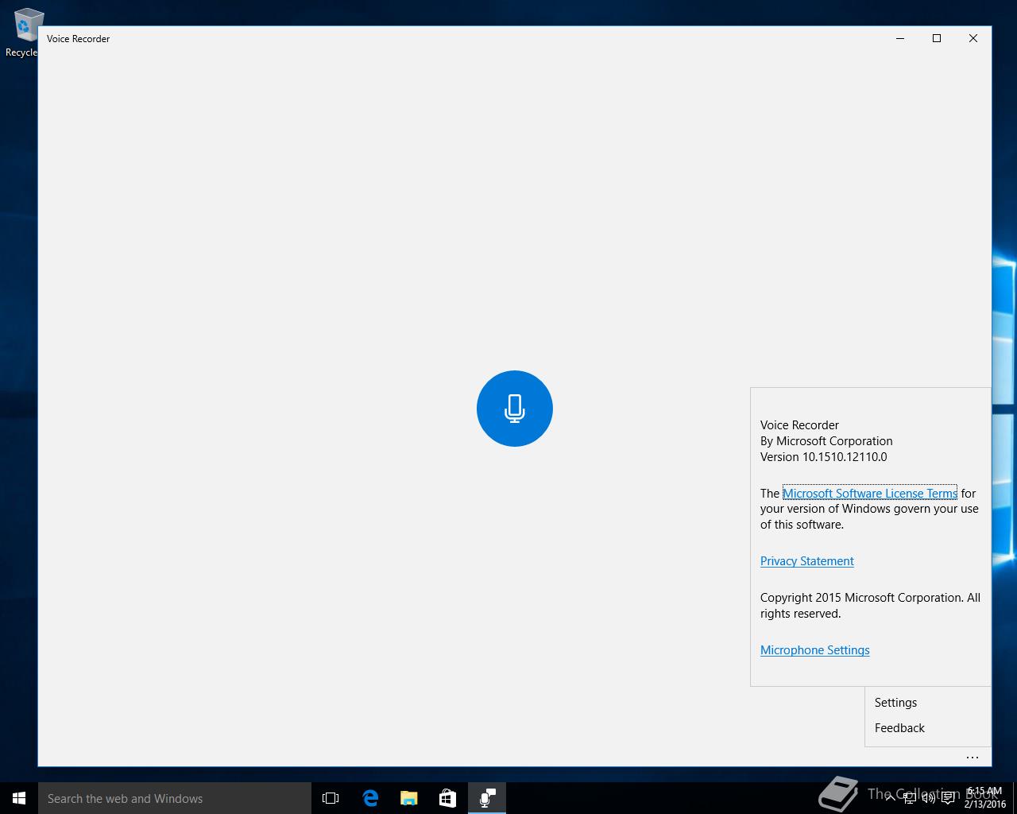Click the volume speaker tray icon
This screenshot has height=814, width=1017.
coord(929,798)
